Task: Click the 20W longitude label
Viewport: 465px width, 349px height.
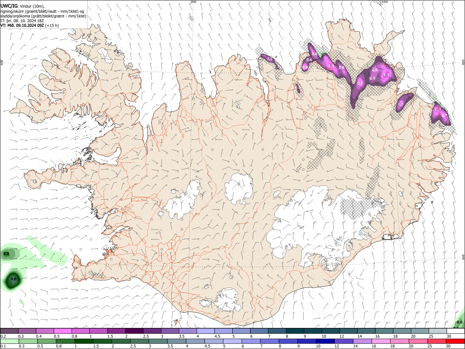Action: 193,2
